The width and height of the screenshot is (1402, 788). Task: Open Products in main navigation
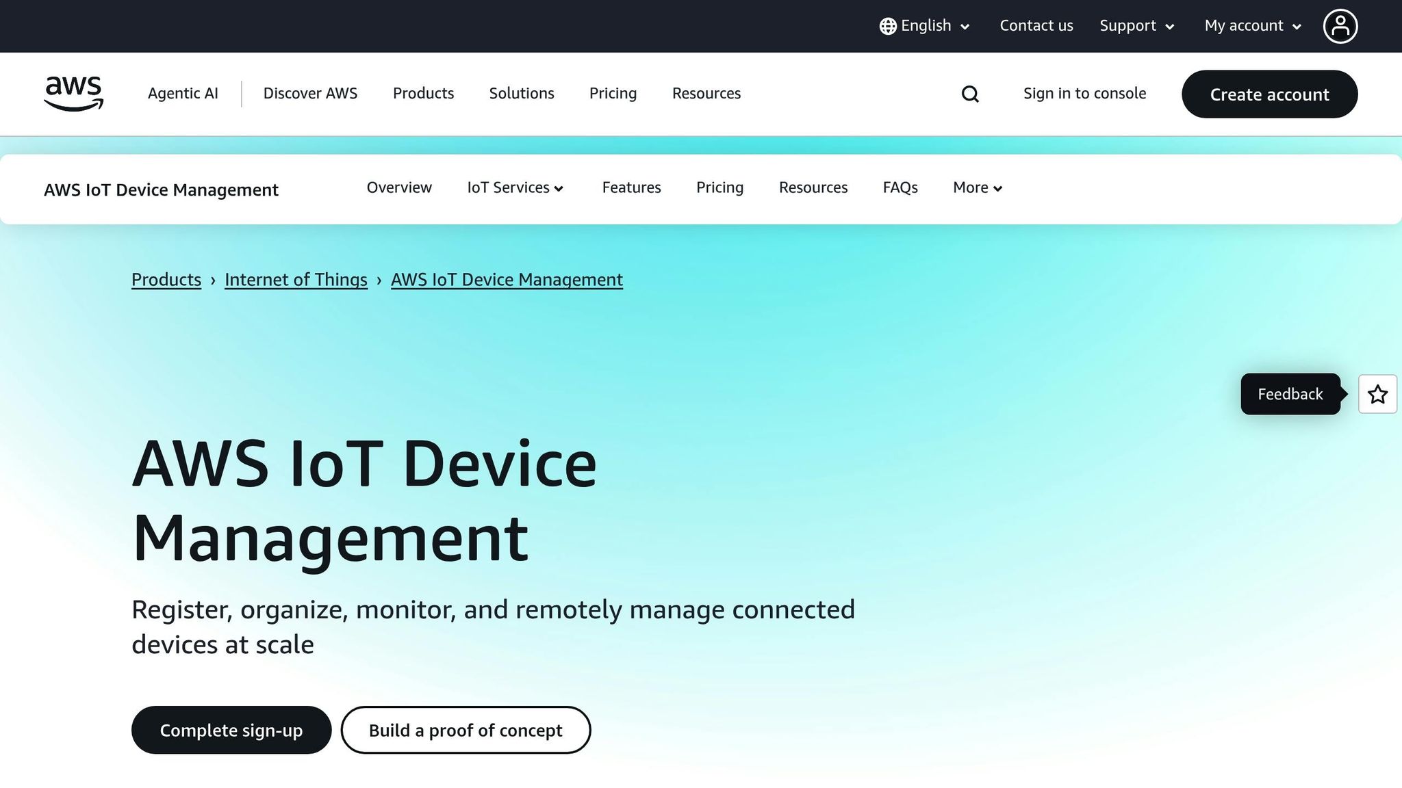pyautogui.click(x=423, y=94)
